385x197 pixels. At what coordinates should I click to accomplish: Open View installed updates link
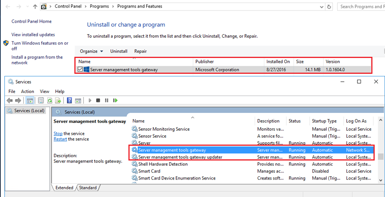pos(33,35)
